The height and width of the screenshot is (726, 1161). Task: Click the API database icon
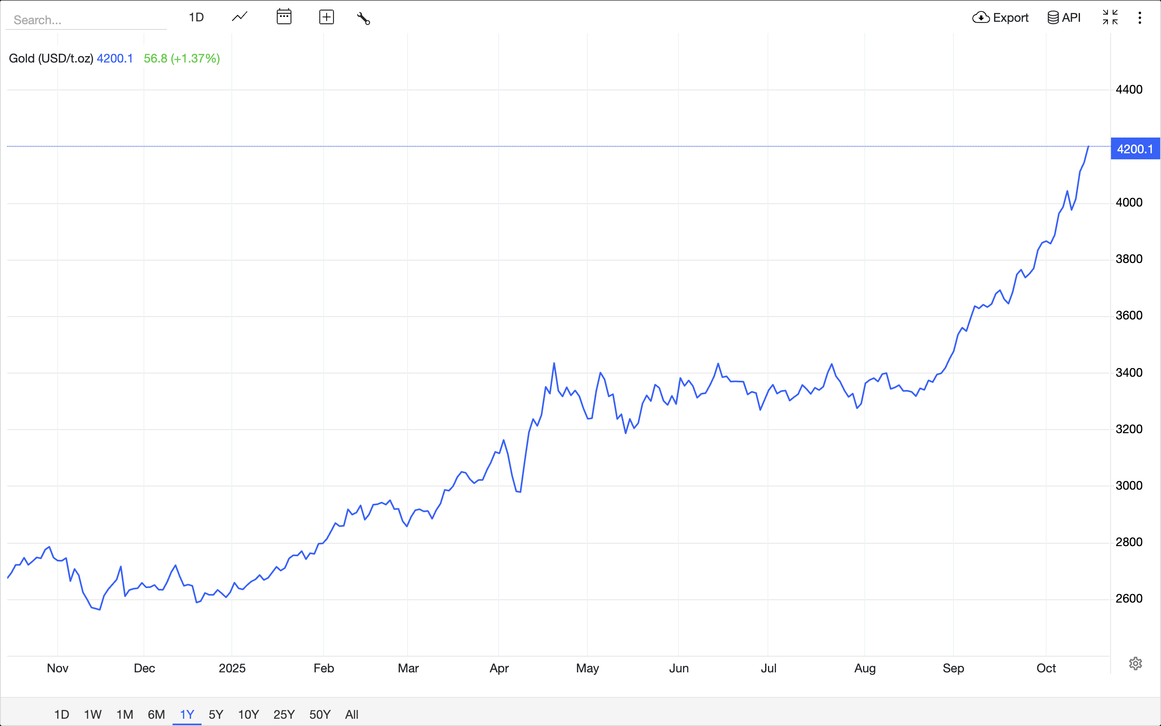point(1053,18)
